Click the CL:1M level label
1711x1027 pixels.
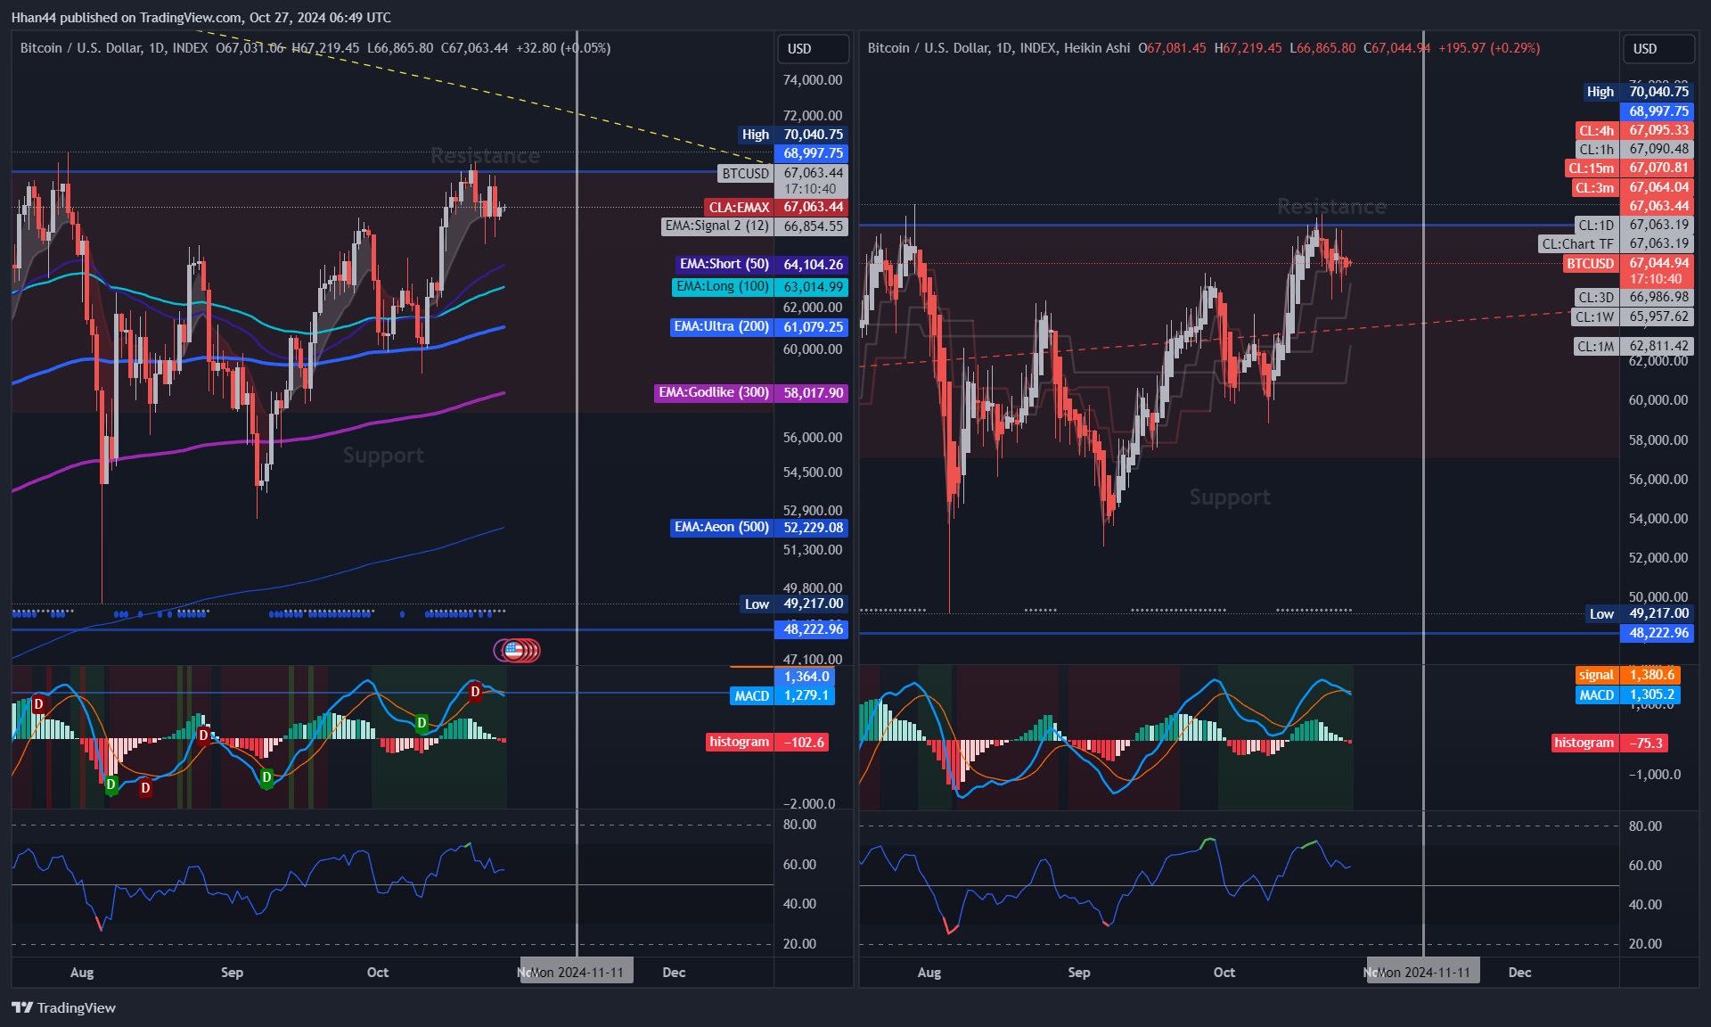coord(1633,346)
